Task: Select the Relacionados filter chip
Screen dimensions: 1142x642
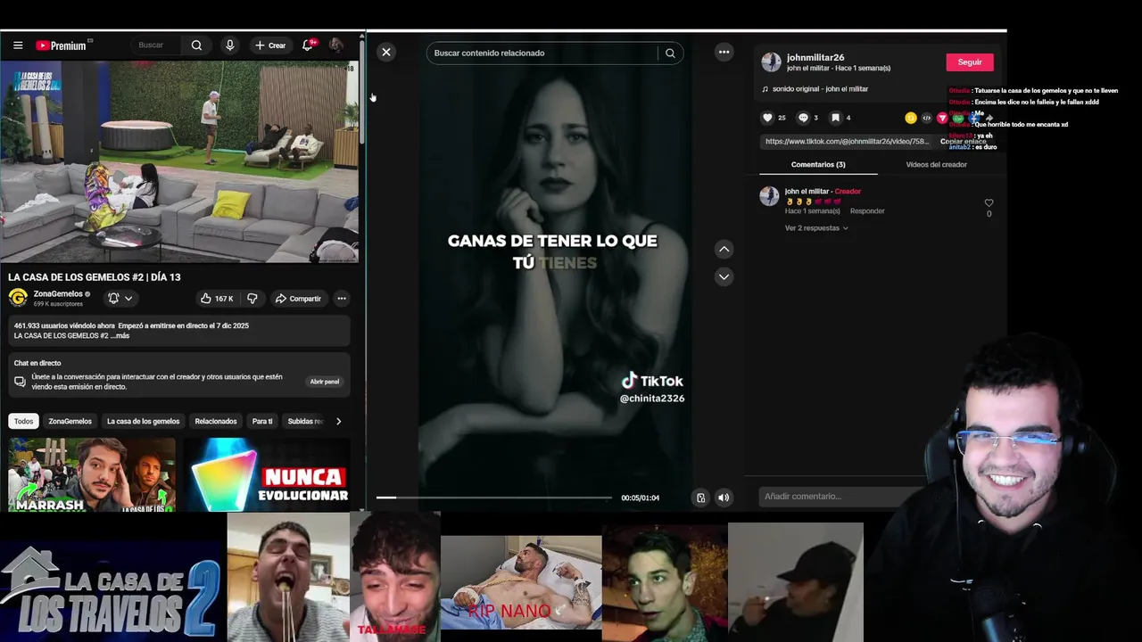Action: click(216, 421)
